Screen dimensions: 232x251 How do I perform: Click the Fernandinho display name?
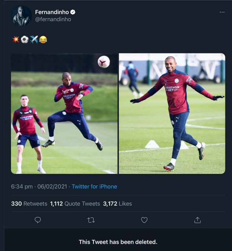pos(52,12)
